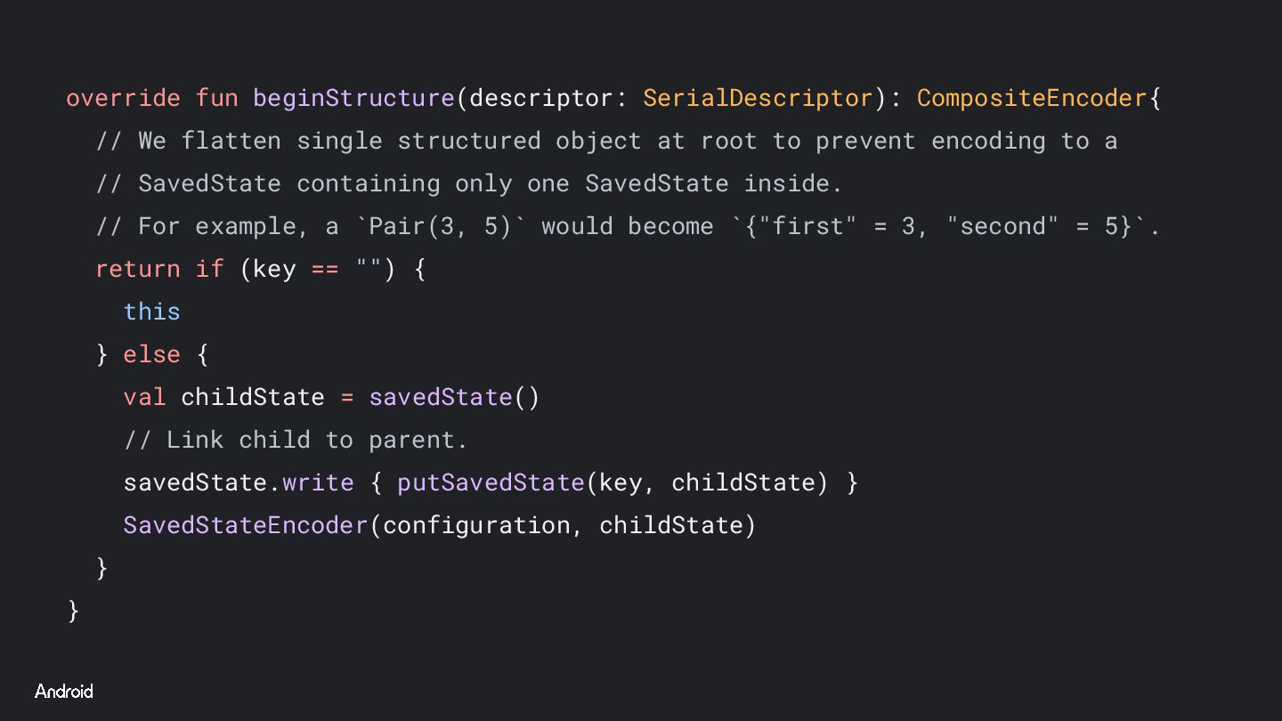1282x721 pixels.
Task: Click the putSavedState function call
Action: (x=491, y=482)
